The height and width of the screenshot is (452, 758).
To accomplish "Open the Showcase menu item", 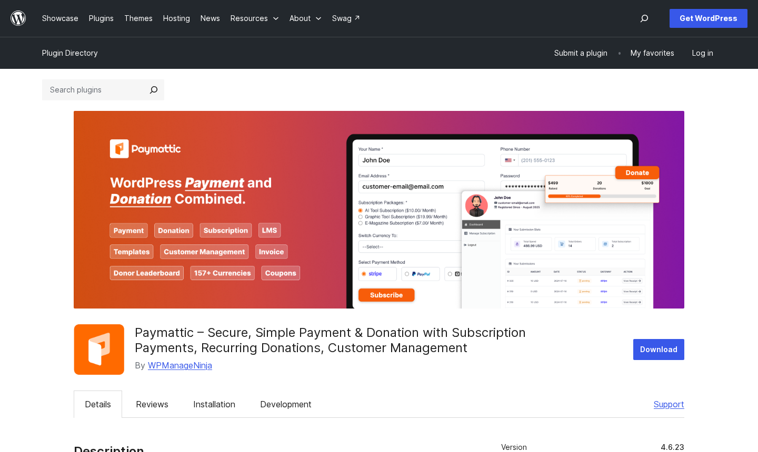I will 60,18.
